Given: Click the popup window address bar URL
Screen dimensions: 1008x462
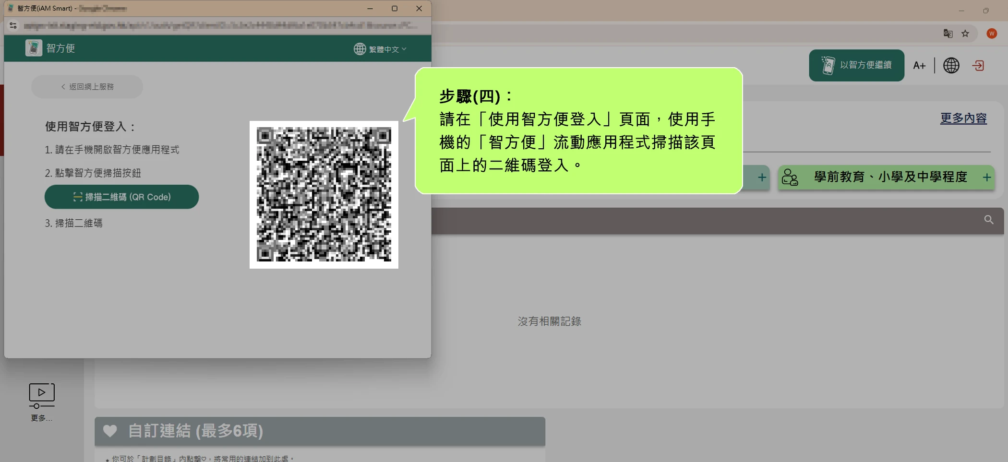Looking at the screenshot, I should pyautogui.click(x=221, y=25).
